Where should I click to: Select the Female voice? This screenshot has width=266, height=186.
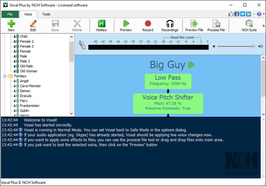pyautogui.click(x=25, y=51)
